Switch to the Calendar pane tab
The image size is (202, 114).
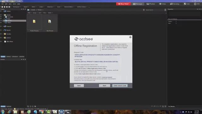(21, 57)
